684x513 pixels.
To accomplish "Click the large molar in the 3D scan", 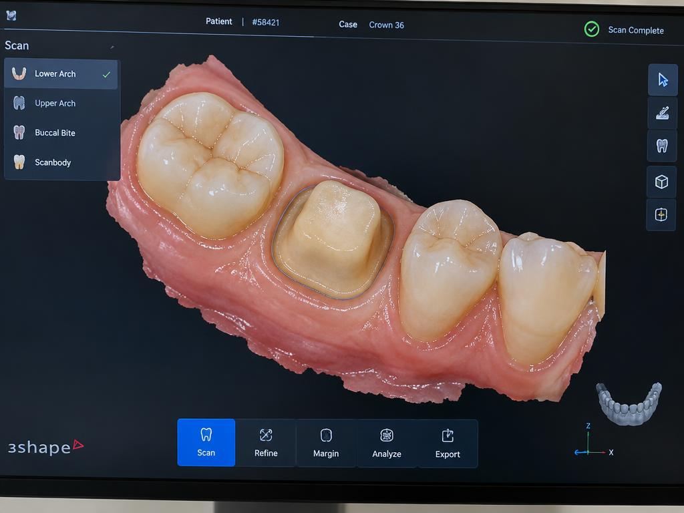I will click(x=210, y=165).
